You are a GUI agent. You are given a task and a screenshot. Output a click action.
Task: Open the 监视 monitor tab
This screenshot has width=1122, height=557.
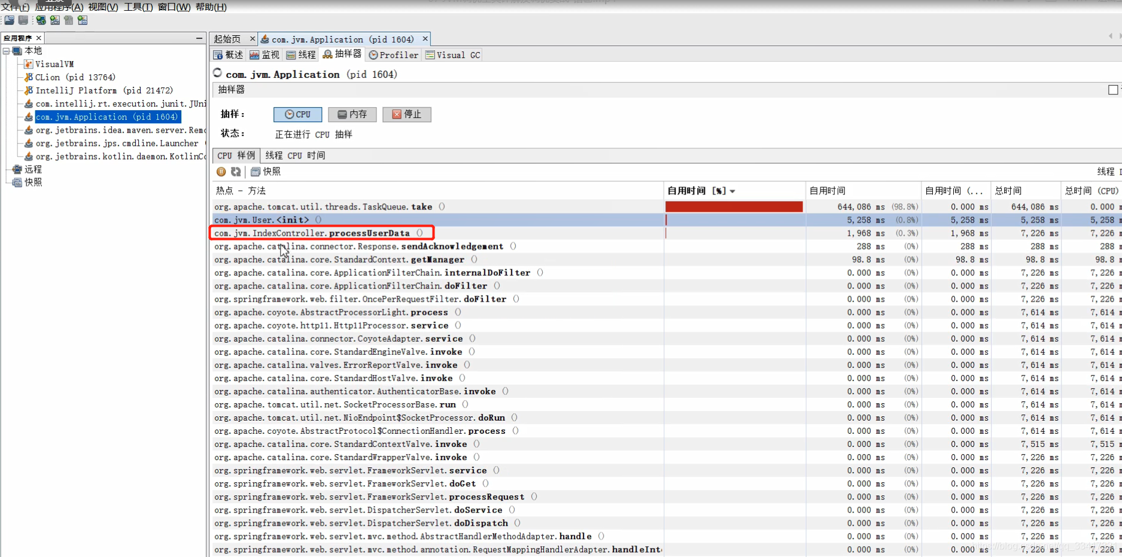pyautogui.click(x=264, y=55)
